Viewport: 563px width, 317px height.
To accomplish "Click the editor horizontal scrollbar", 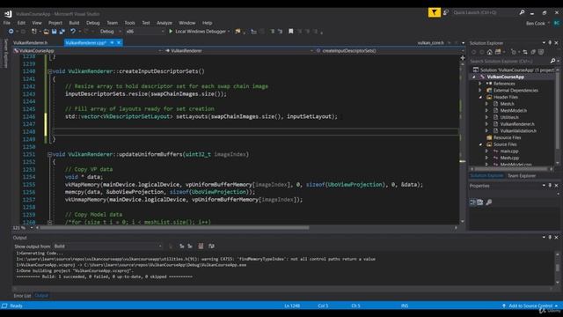I will [x=174, y=227].
